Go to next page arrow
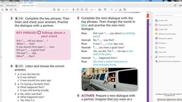182x102 pixels. [59, 10]
